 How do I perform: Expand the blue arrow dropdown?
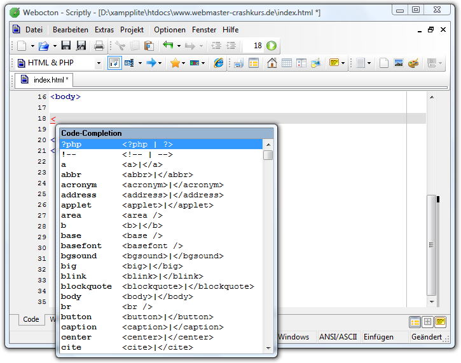point(160,63)
